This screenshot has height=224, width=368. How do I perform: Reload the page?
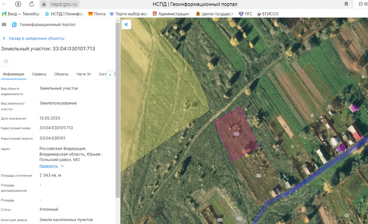click(32, 4)
